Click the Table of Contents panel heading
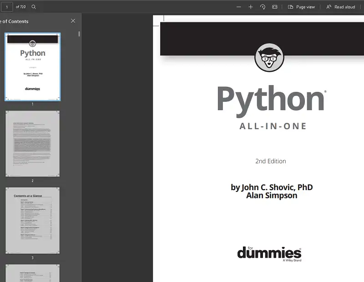 pyautogui.click(x=15, y=21)
